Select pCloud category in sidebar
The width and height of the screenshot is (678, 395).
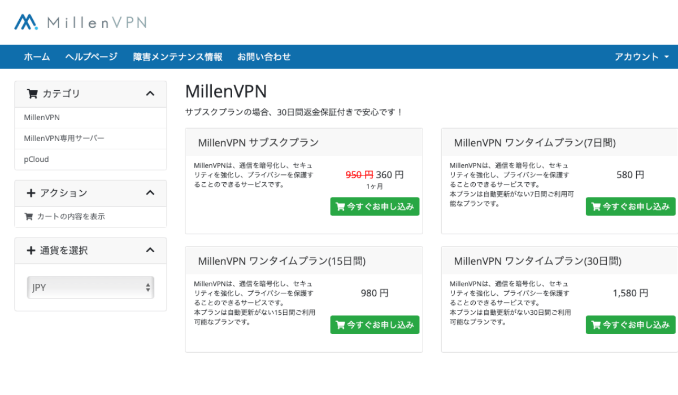tap(90, 159)
